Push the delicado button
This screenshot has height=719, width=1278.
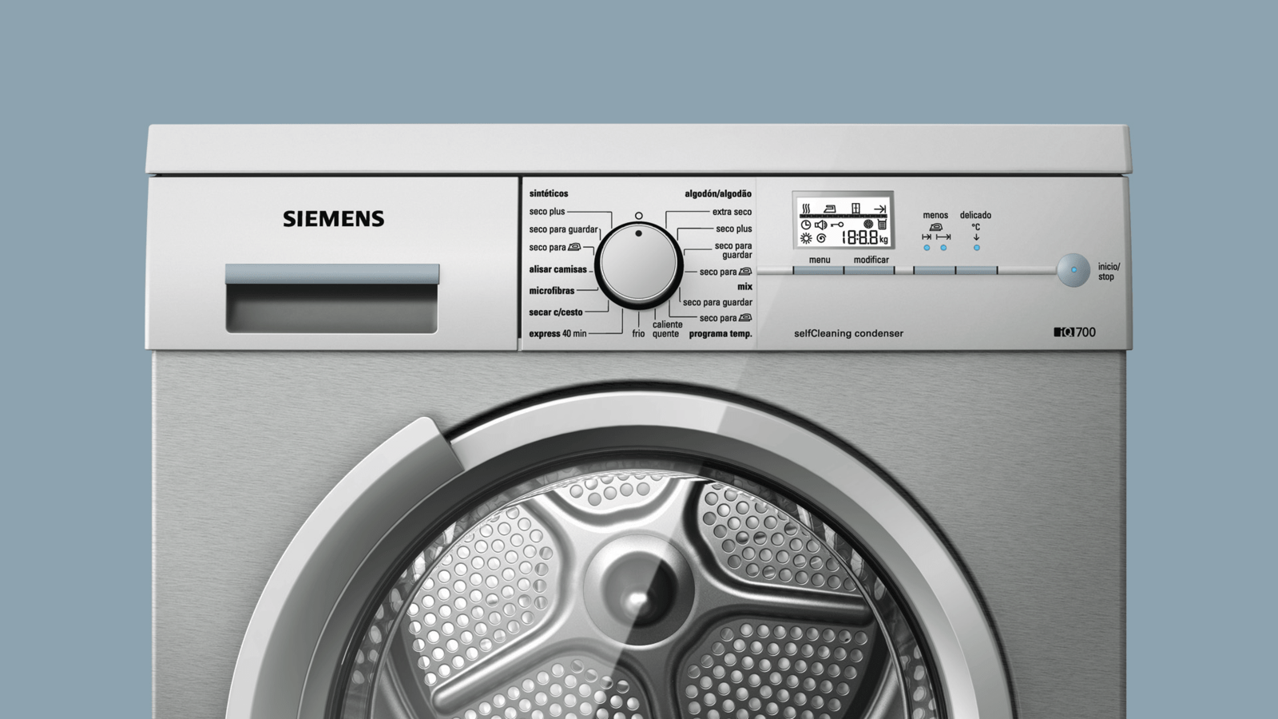[976, 271]
